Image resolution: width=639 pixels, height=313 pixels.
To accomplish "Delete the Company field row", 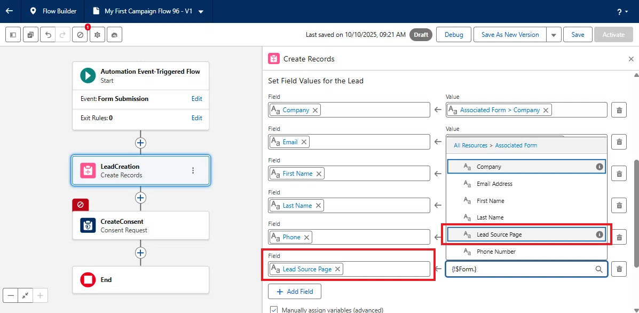I will 619,110.
